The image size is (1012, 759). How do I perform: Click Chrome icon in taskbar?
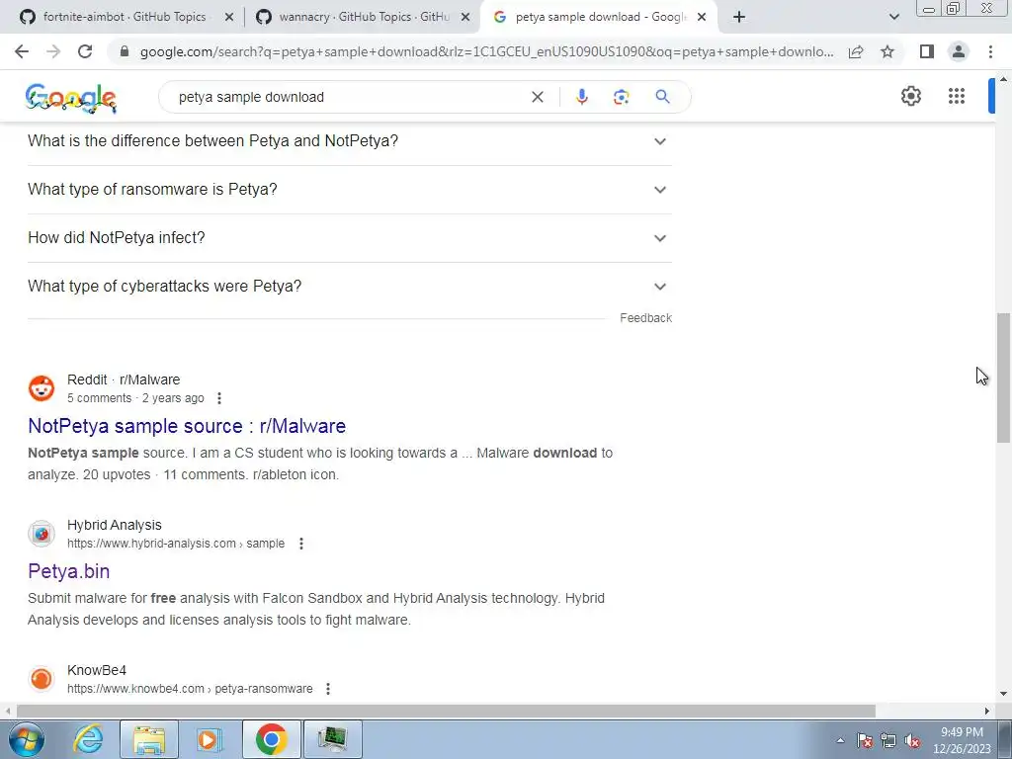tap(271, 739)
